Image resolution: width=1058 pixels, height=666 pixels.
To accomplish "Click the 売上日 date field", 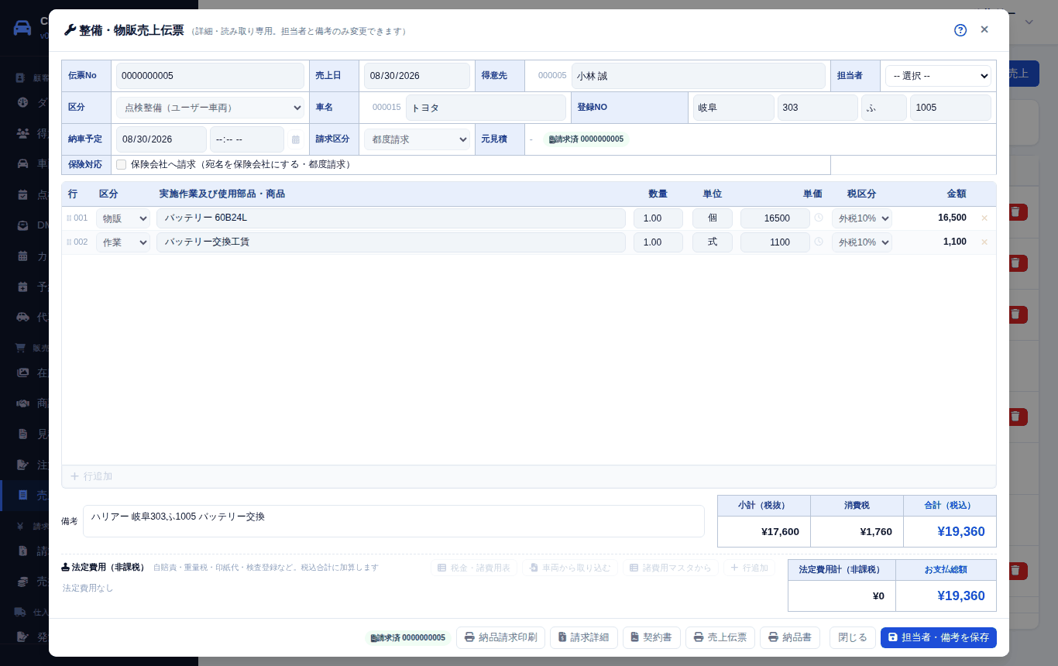I will [417, 76].
